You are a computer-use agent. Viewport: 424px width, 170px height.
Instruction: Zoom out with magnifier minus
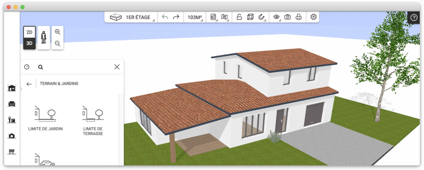point(57,43)
